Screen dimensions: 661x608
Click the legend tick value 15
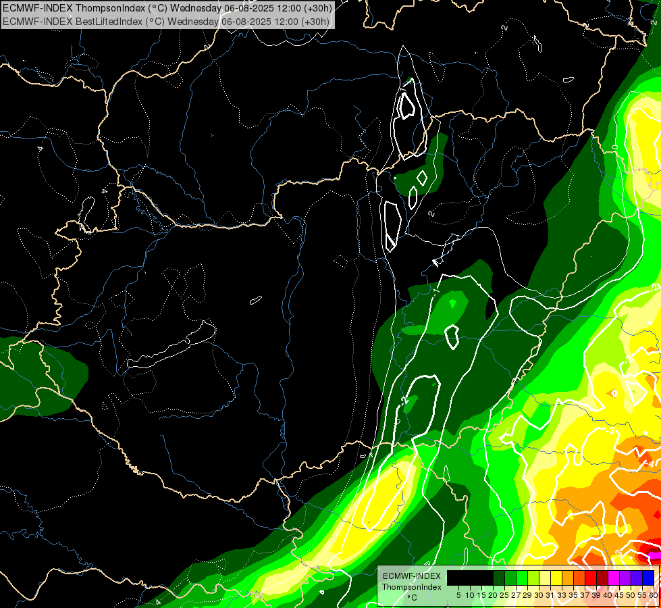(x=481, y=595)
